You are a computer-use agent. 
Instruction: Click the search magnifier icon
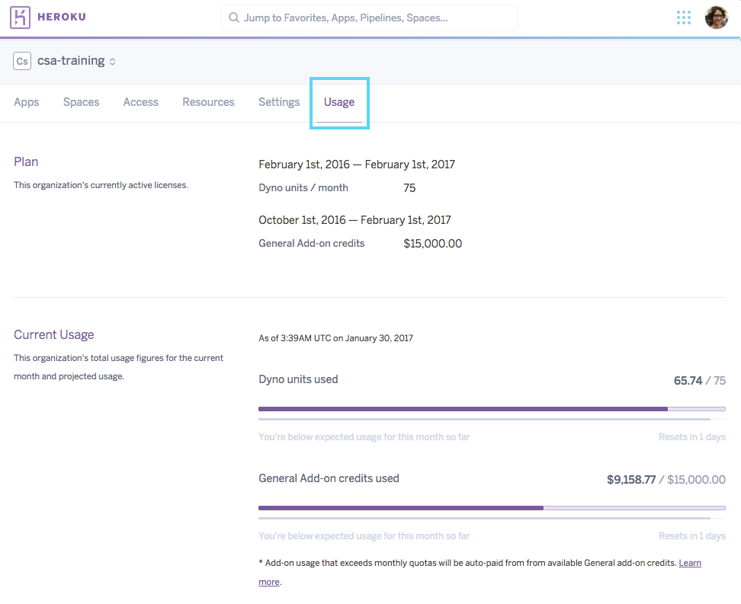[233, 18]
